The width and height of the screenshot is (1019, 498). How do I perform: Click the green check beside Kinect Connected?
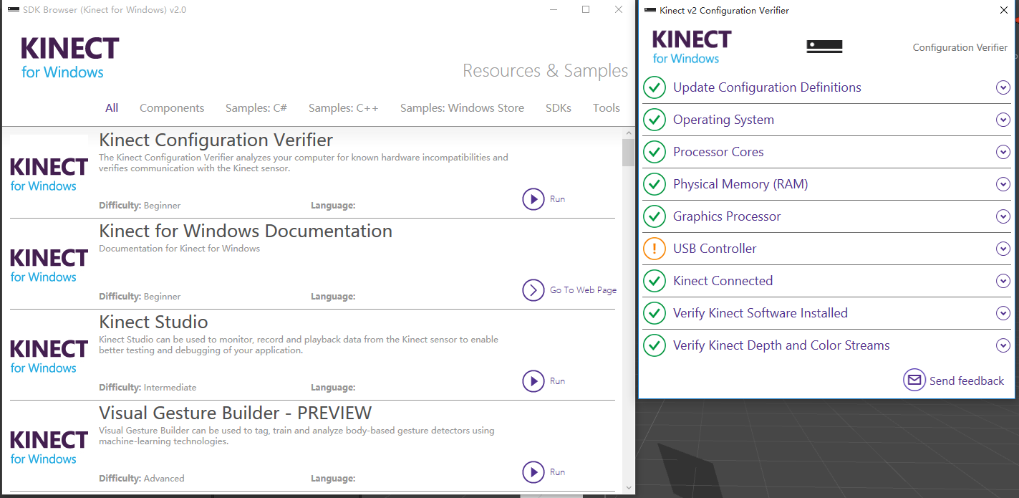click(654, 281)
